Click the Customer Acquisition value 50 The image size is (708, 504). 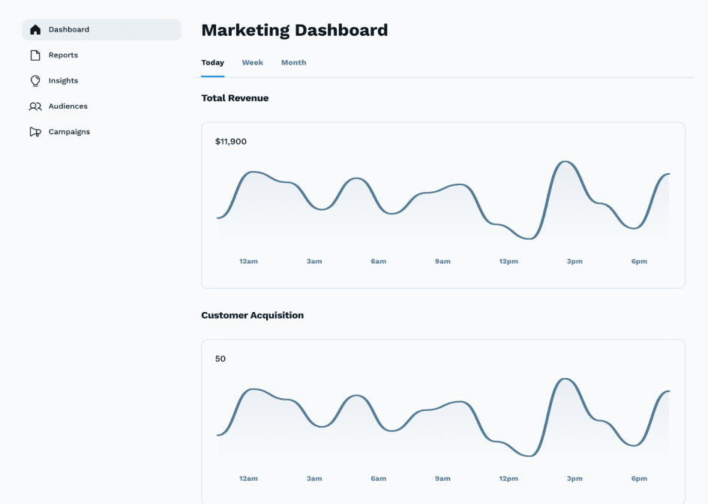click(x=220, y=359)
